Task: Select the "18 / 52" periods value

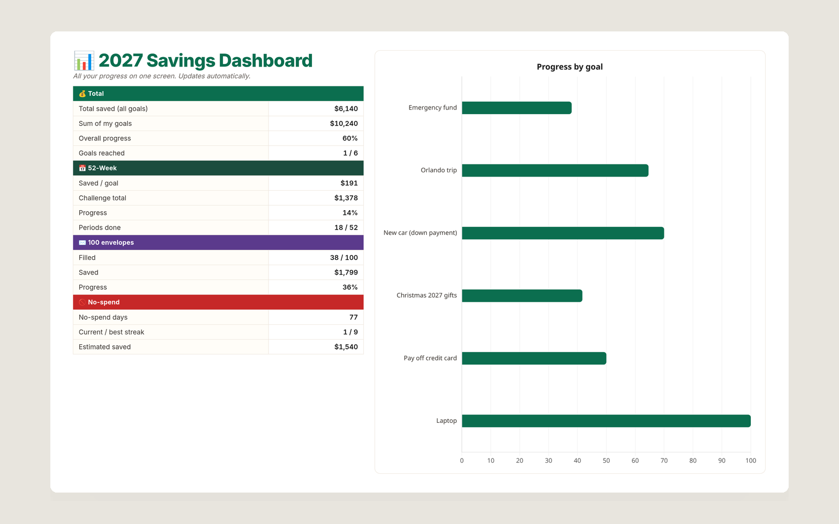Action: click(346, 227)
